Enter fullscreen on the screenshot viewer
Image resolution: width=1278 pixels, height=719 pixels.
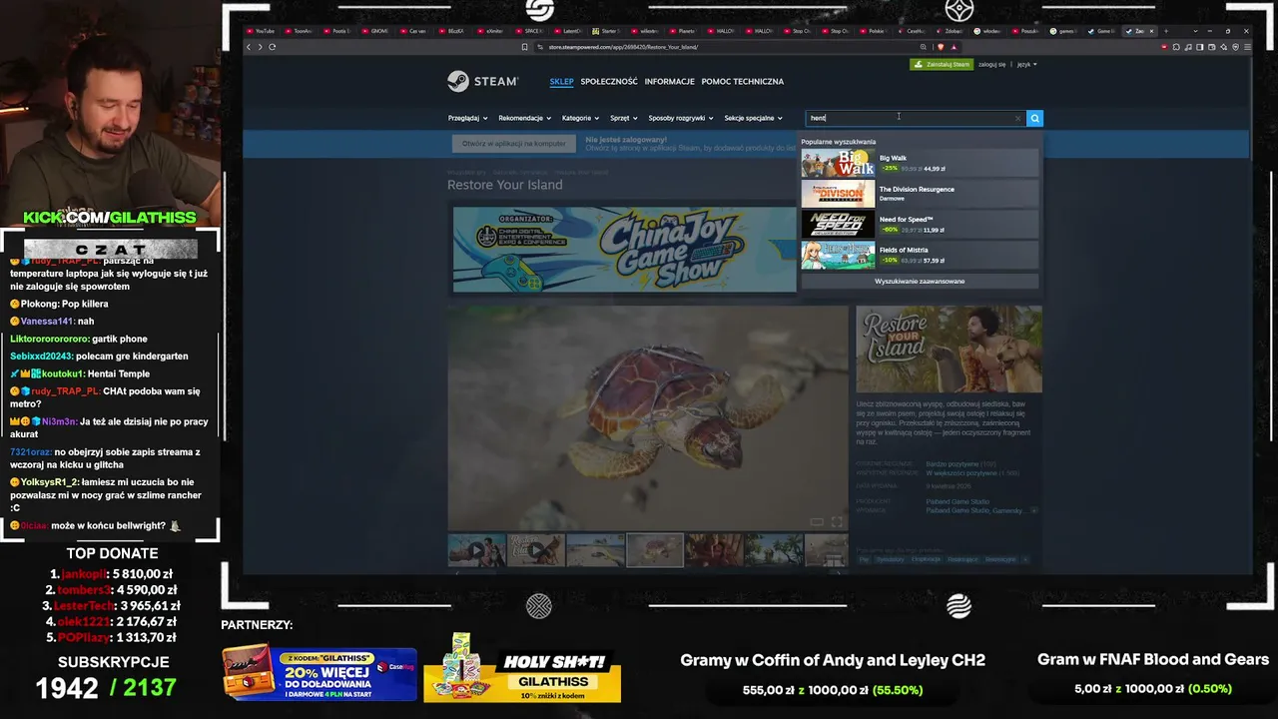point(837,521)
